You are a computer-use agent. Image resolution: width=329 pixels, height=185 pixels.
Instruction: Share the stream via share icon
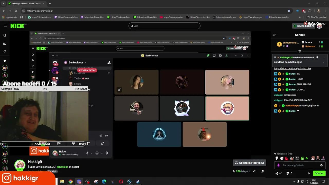(254, 171)
